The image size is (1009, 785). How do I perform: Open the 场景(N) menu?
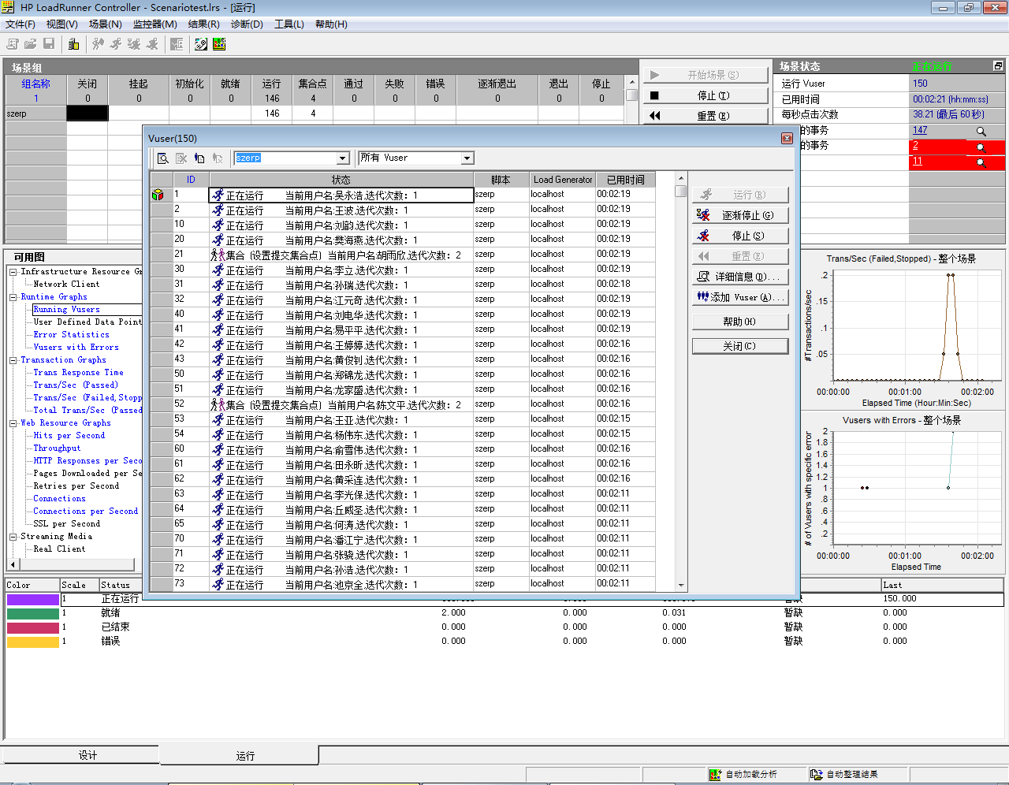pyautogui.click(x=106, y=24)
